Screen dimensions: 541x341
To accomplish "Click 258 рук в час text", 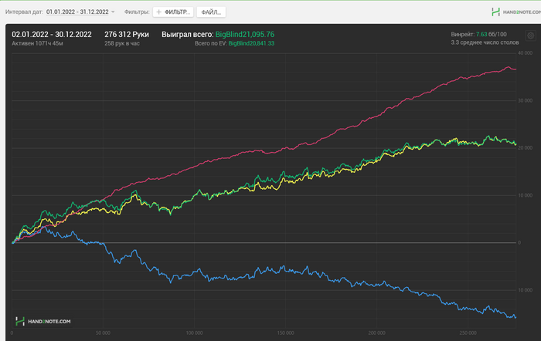I will 122,43.
